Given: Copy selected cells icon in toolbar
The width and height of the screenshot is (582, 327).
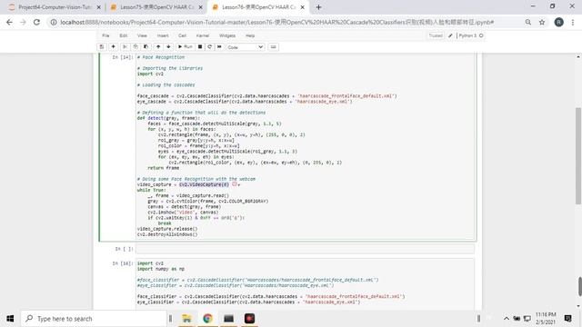Looking at the screenshot, I should click(135, 46).
